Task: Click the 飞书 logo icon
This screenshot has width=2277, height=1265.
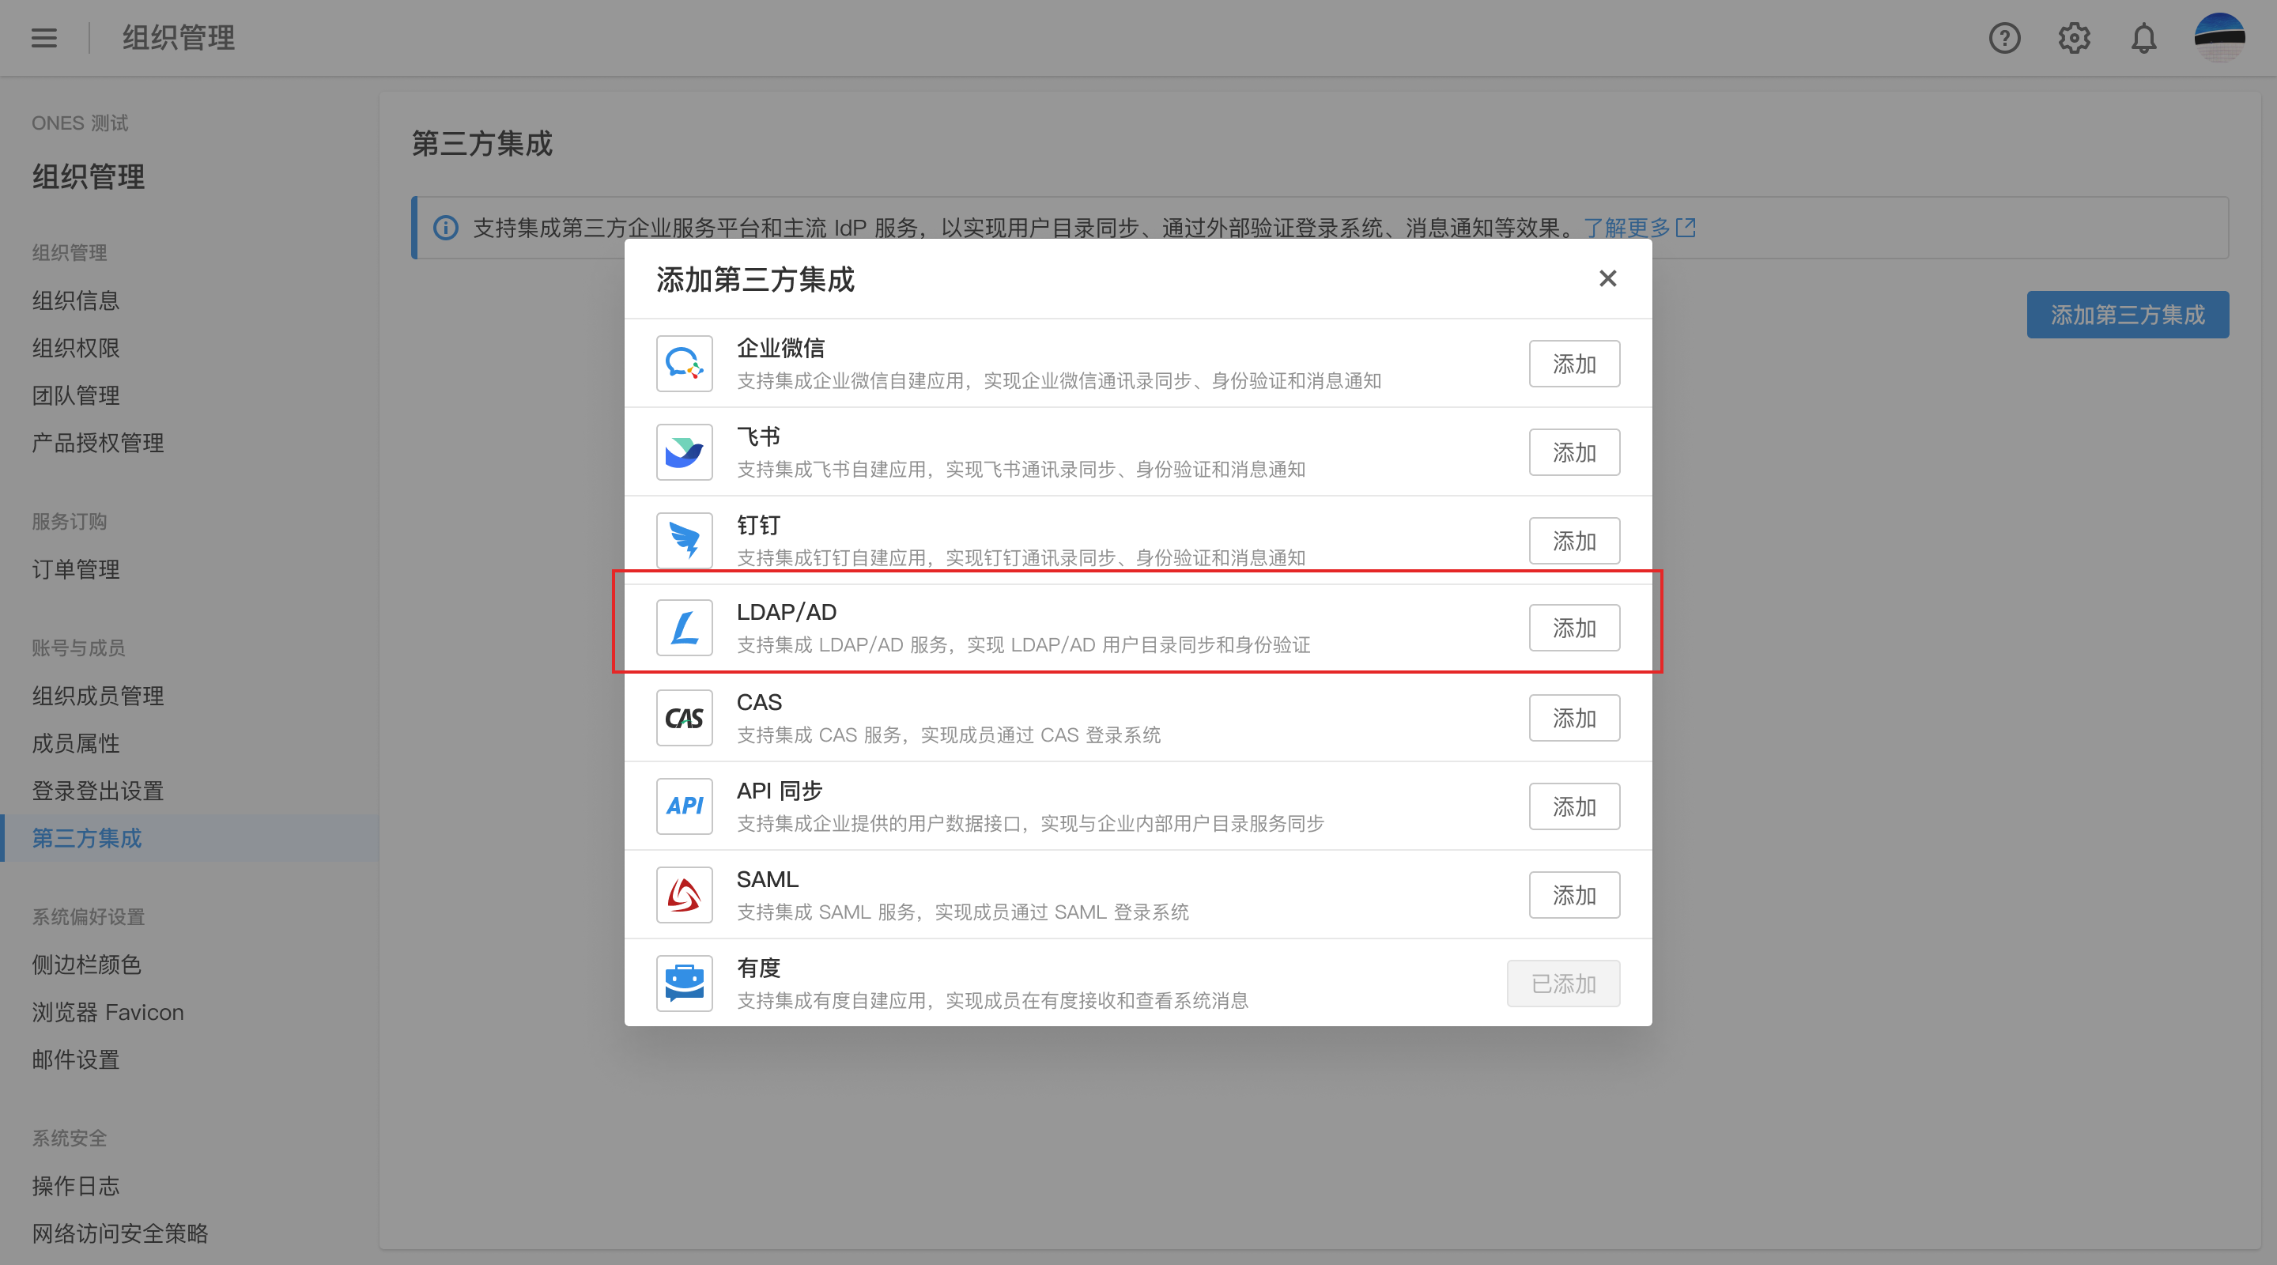Action: click(x=684, y=451)
